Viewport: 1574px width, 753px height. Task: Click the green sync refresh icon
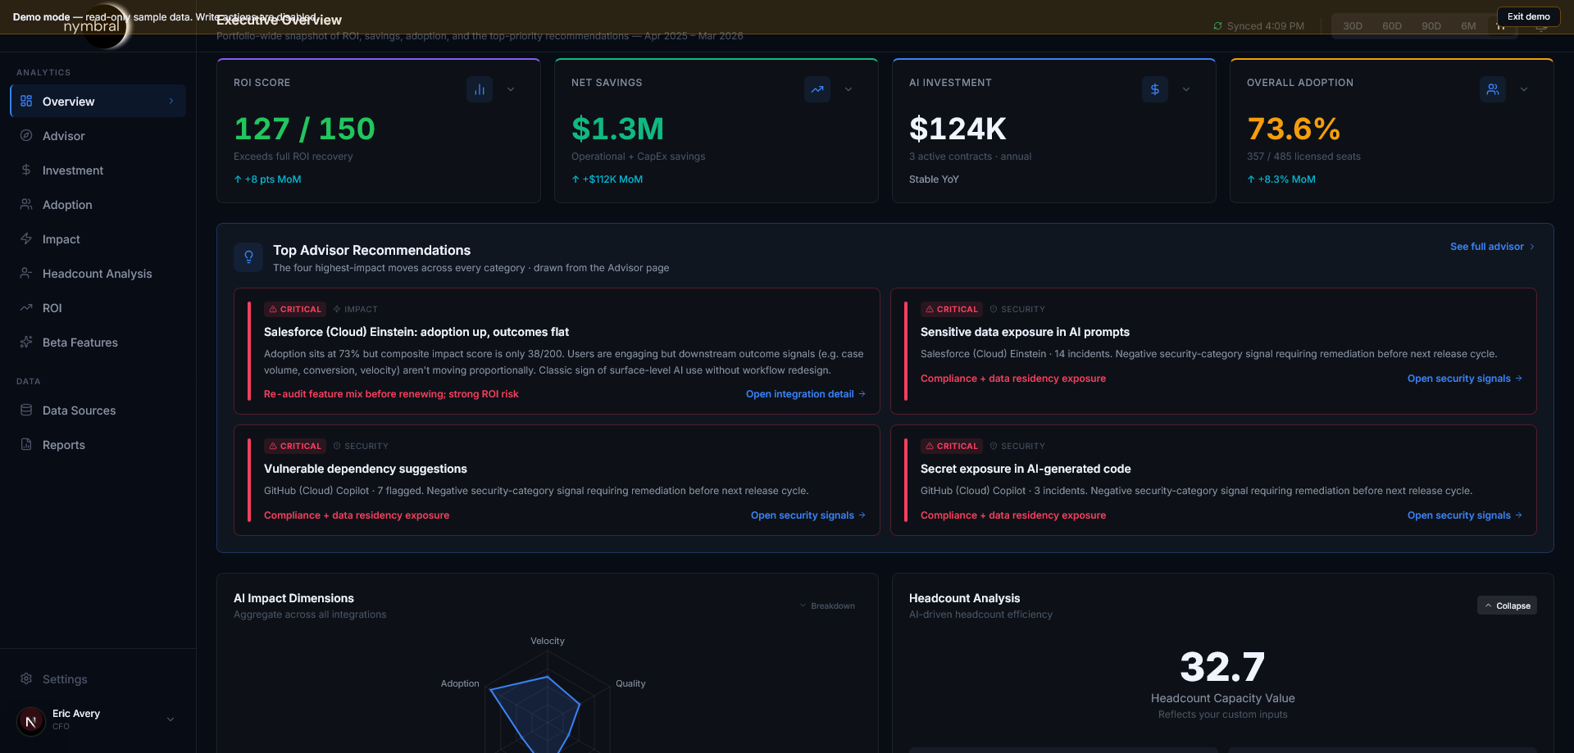point(1217,26)
